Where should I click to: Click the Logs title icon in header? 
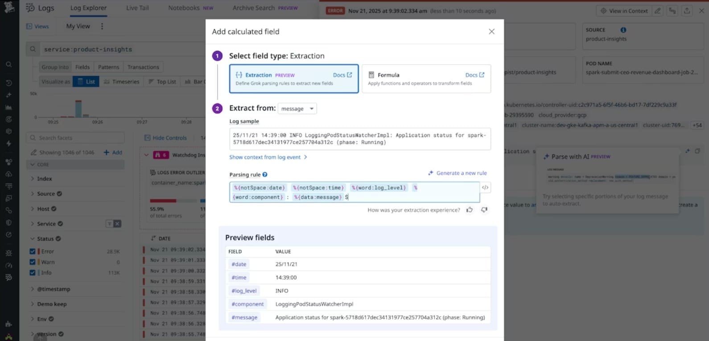pos(30,8)
